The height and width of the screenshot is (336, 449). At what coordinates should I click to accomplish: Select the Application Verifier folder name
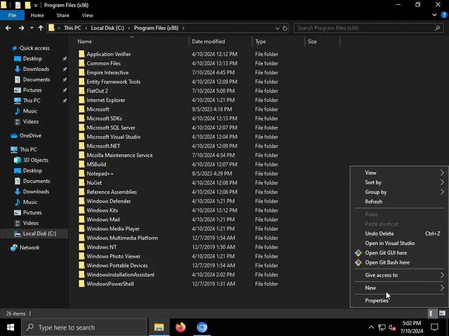(x=109, y=54)
